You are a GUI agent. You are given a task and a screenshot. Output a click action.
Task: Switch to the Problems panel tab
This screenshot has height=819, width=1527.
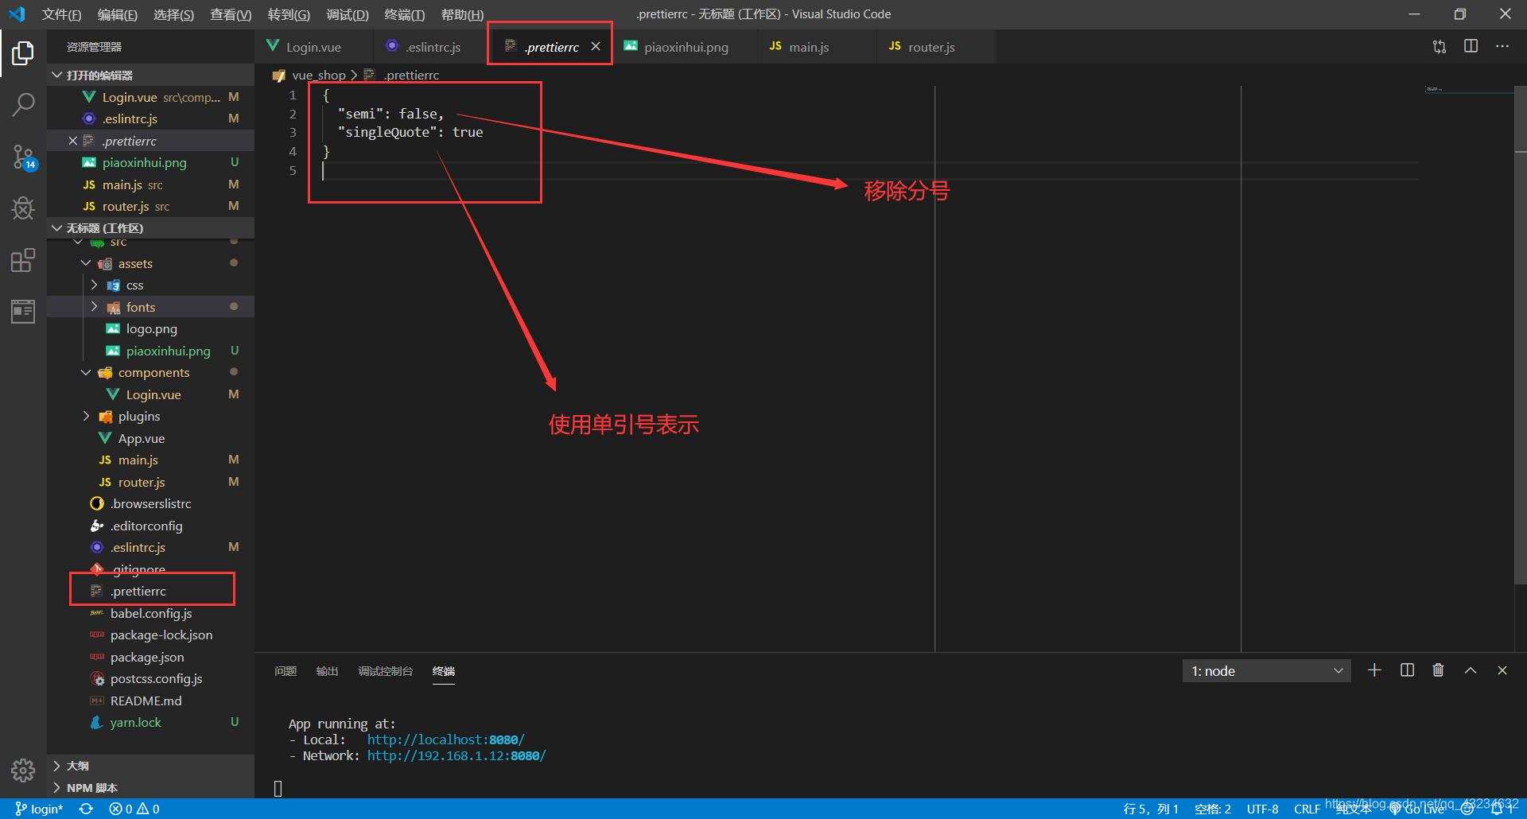click(286, 671)
